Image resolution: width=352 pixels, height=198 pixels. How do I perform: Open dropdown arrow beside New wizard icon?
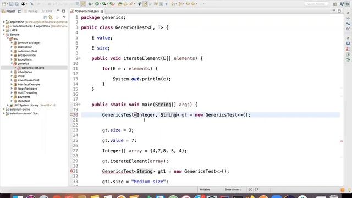pos(7,4)
